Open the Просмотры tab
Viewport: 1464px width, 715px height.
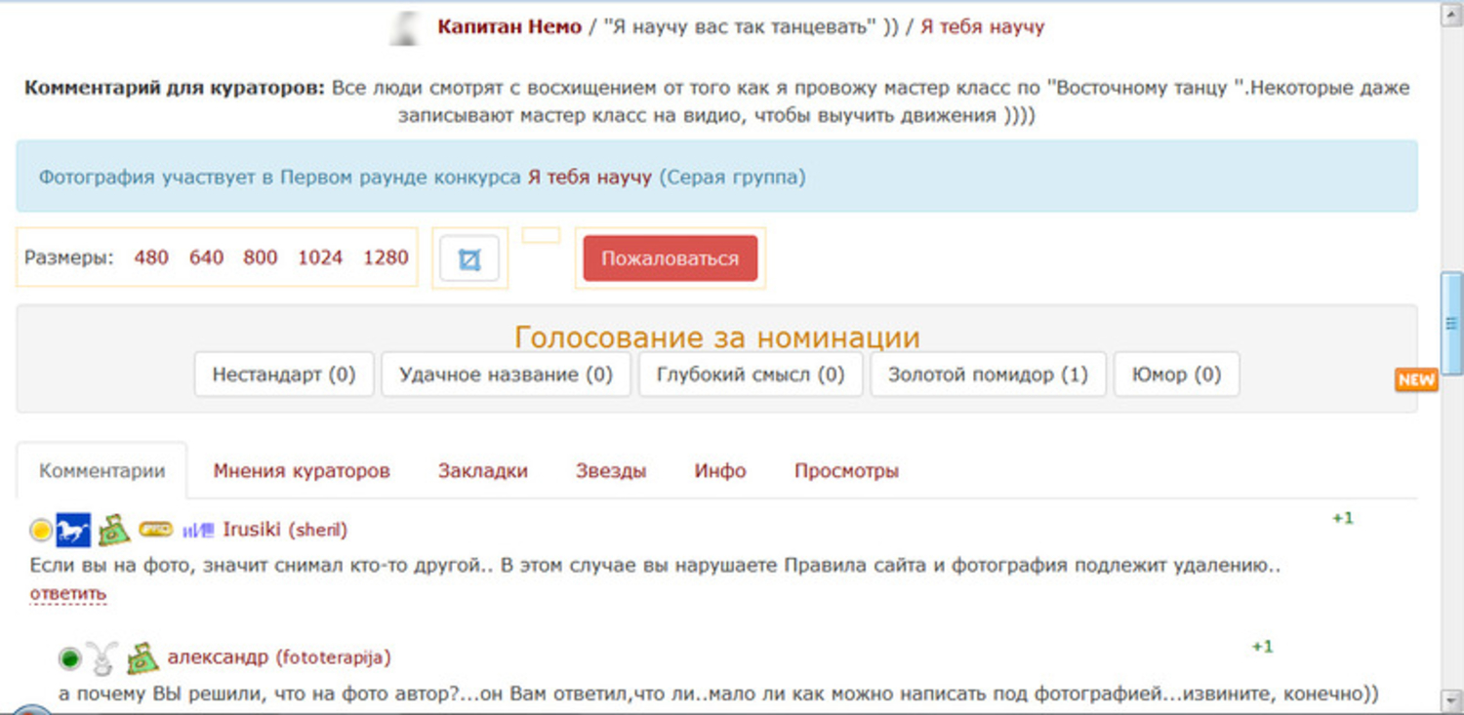[x=846, y=471]
